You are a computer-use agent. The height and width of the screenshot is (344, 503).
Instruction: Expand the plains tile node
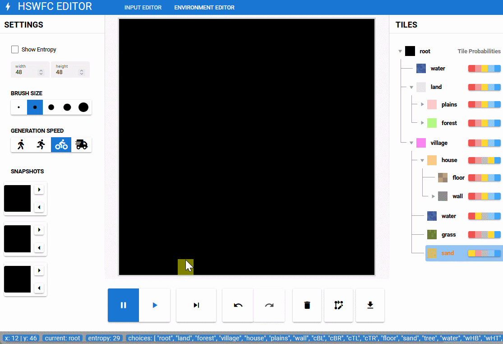tap(423, 105)
